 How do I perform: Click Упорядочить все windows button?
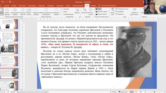(122, 9)
